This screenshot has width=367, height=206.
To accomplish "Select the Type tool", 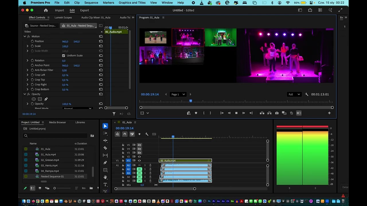I will point(105,185).
